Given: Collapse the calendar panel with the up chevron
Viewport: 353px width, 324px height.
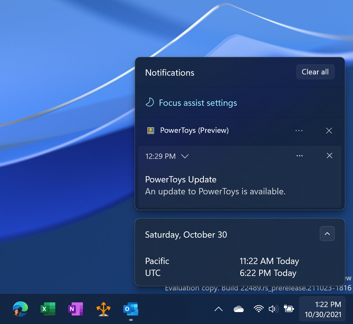Looking at the screenshot, I should point(327,234).
